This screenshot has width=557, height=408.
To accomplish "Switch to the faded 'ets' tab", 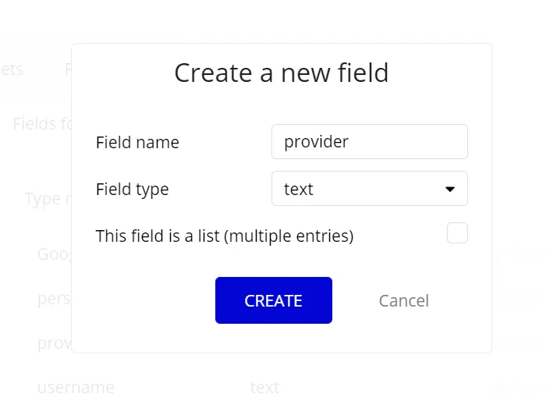I will click(x=12, y=69).
